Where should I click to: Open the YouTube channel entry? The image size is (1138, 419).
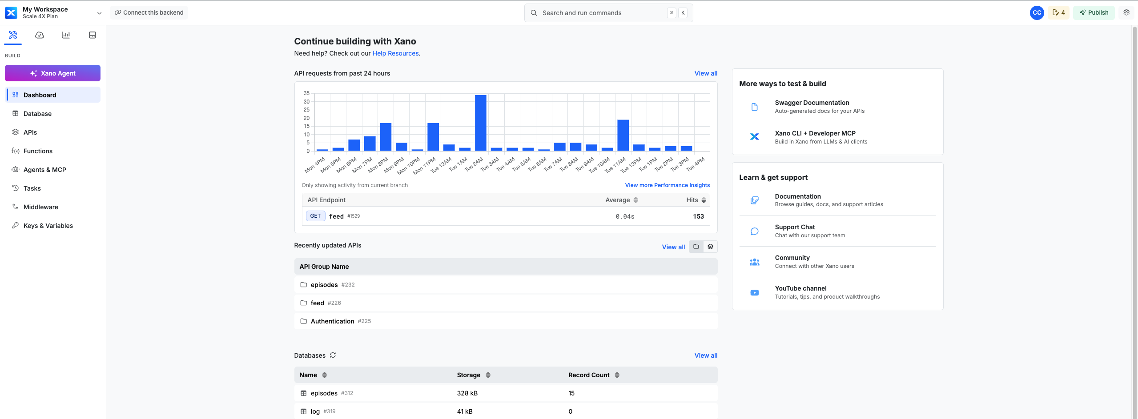(838, 292)
